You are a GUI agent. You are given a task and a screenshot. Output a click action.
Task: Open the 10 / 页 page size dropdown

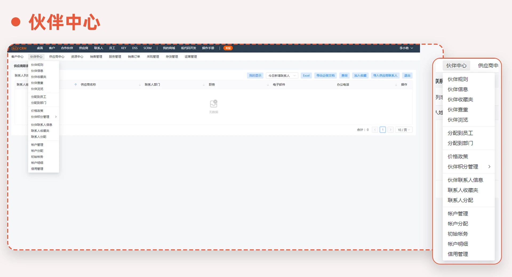[x=404, y=130]
